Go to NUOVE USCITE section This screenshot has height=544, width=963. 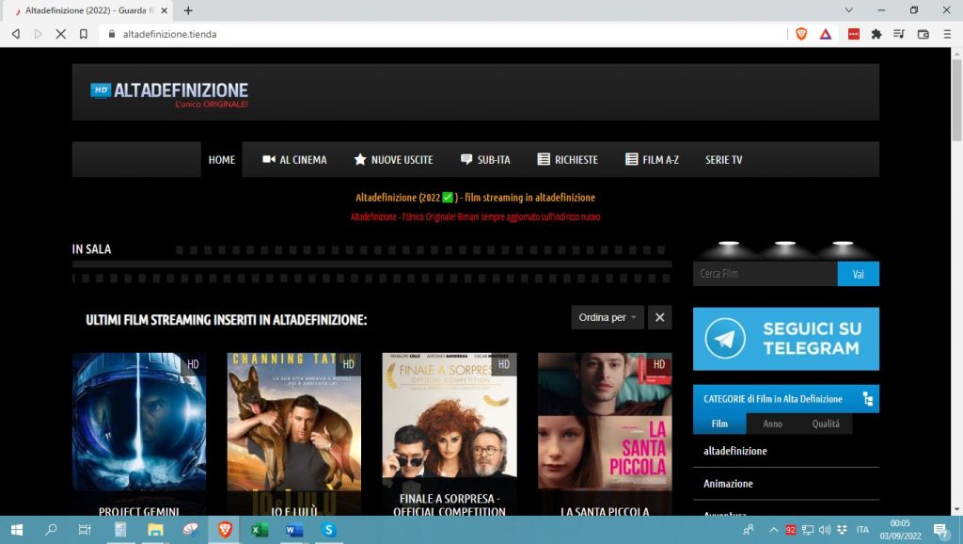[x=393, y=160]
